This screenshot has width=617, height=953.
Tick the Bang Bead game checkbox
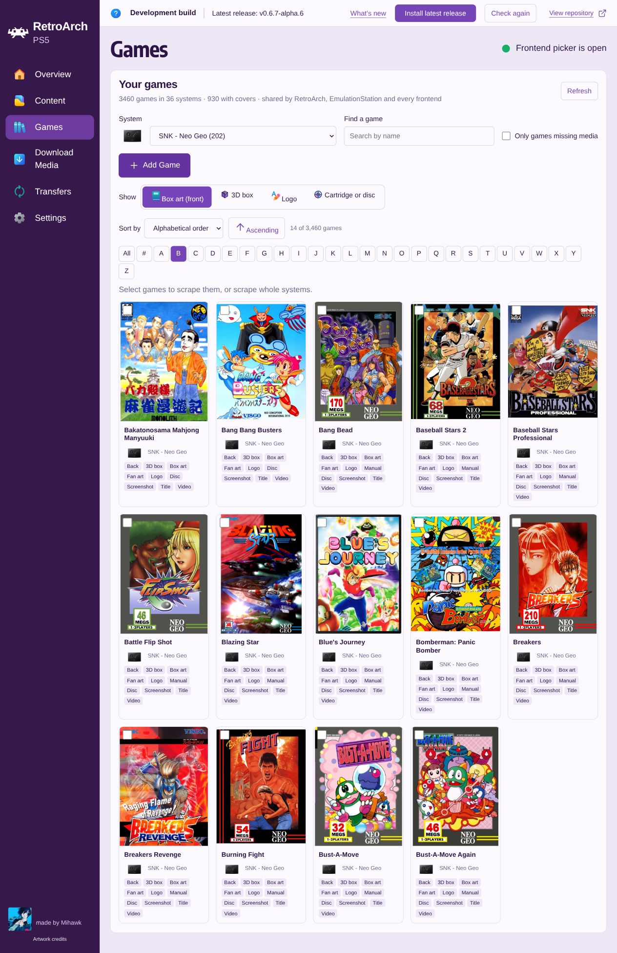tap(322, 310)
